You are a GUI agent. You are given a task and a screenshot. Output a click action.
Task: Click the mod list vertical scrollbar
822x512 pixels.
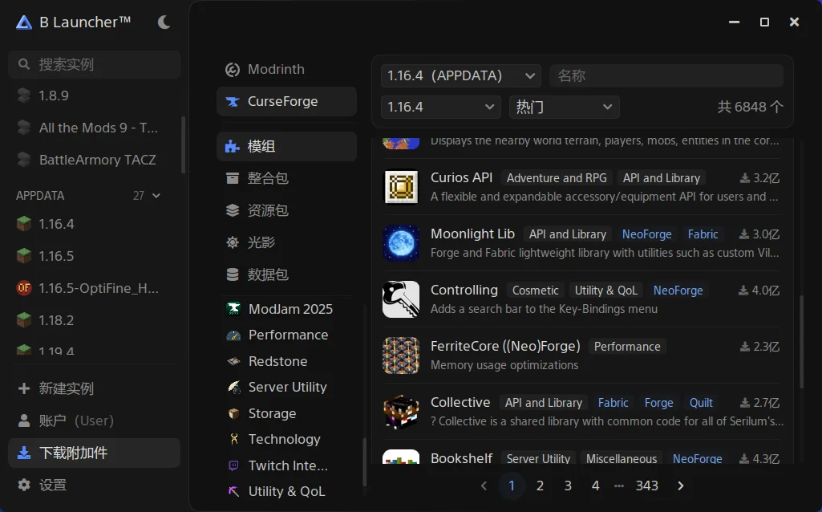[x=801, y=342]
